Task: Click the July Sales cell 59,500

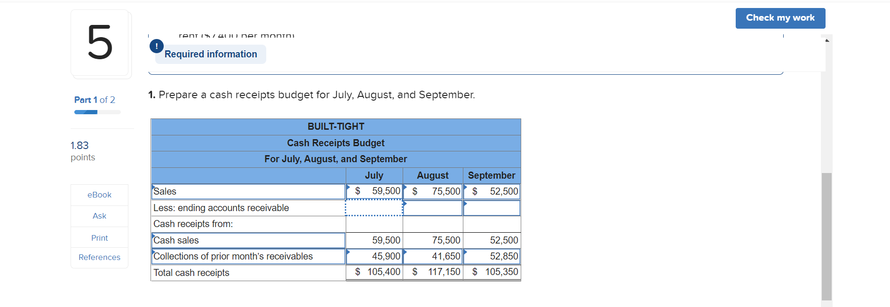Action: [x=374, y=191]
